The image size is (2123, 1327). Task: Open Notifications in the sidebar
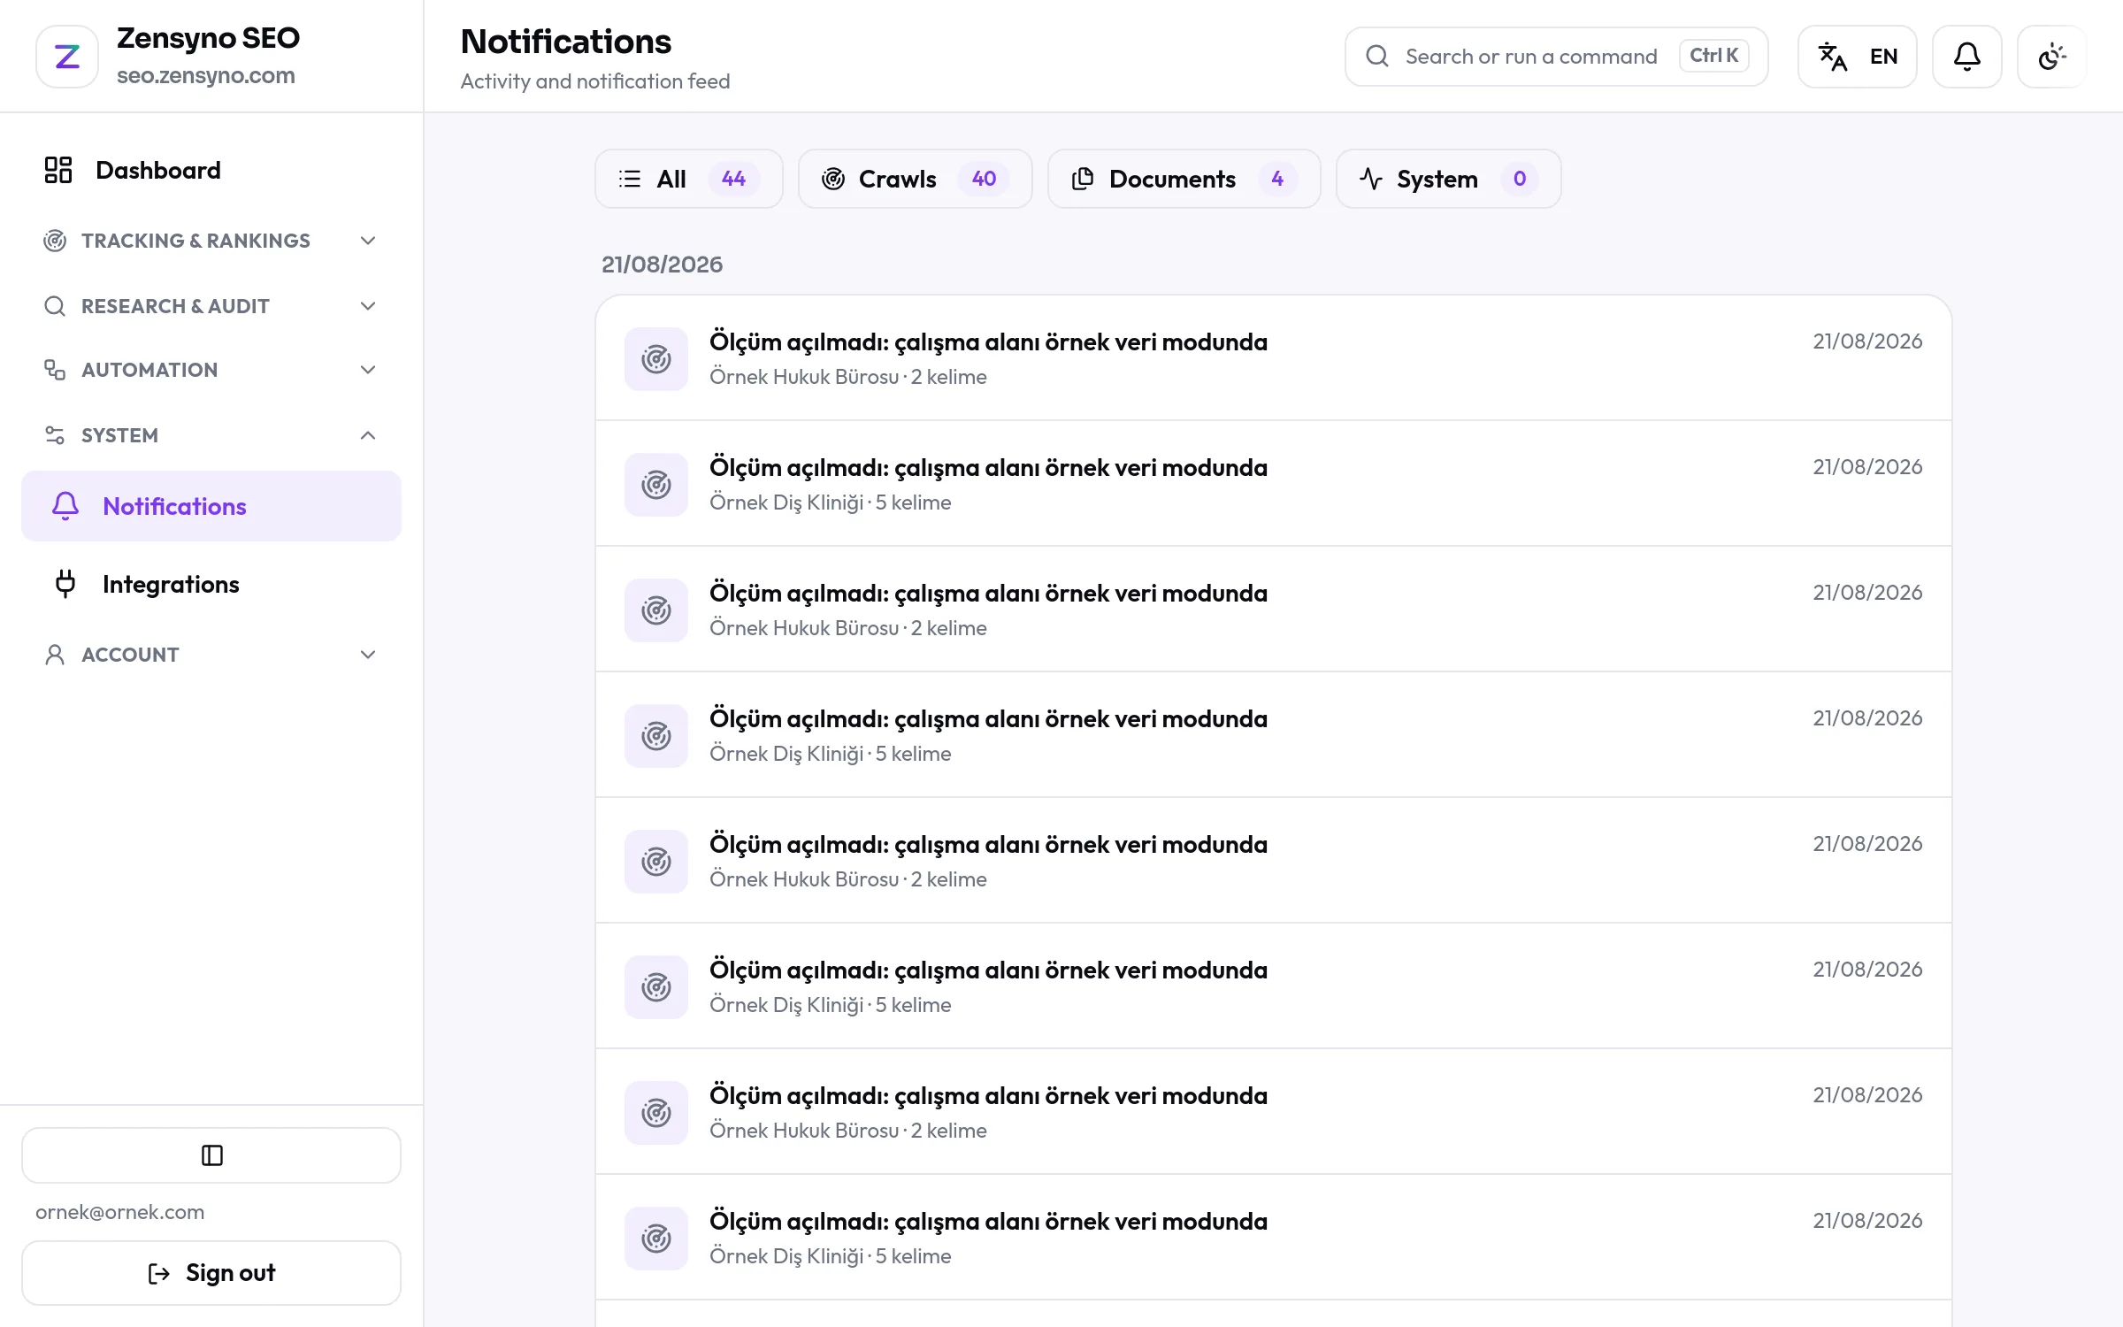click(211, 506)
